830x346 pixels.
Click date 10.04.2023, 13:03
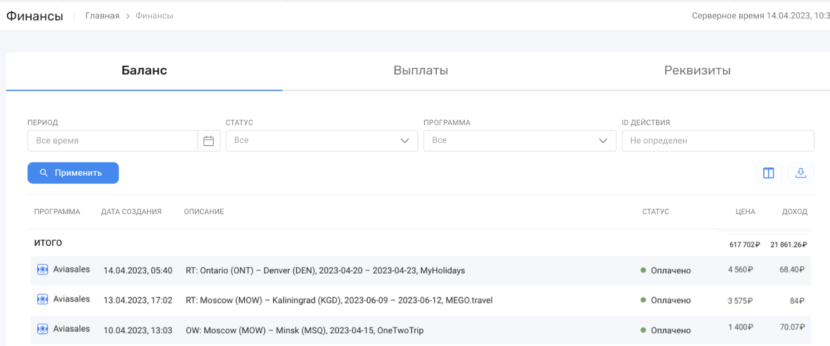point(138,330)
